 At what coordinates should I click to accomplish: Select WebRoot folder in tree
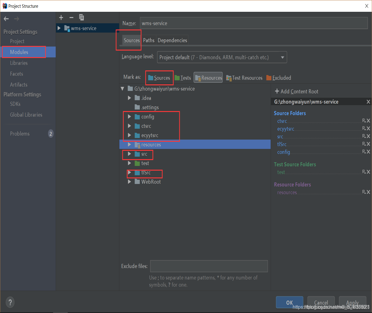(x=195, y=182)
